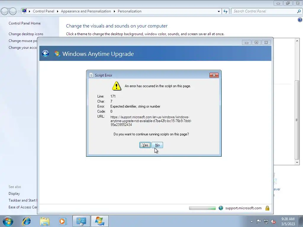Launch Internet Explorer from taskbar

[26, 221]
